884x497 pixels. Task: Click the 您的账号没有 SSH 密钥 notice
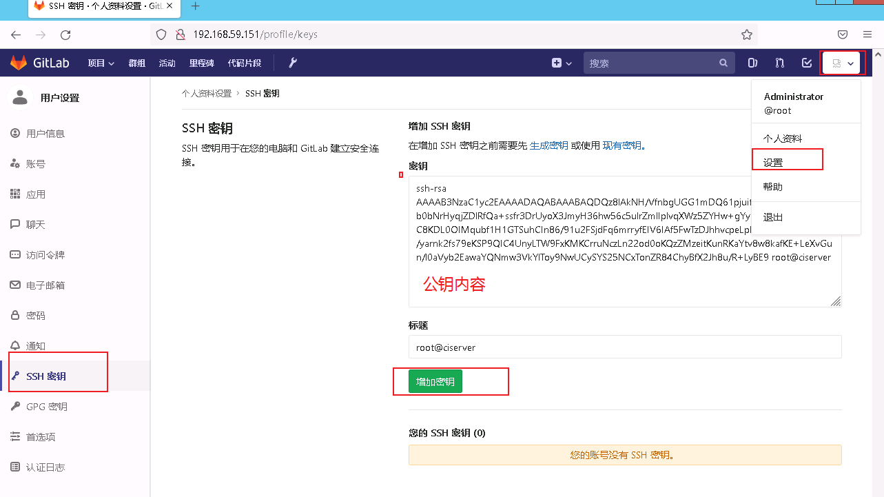click(625, 455)
